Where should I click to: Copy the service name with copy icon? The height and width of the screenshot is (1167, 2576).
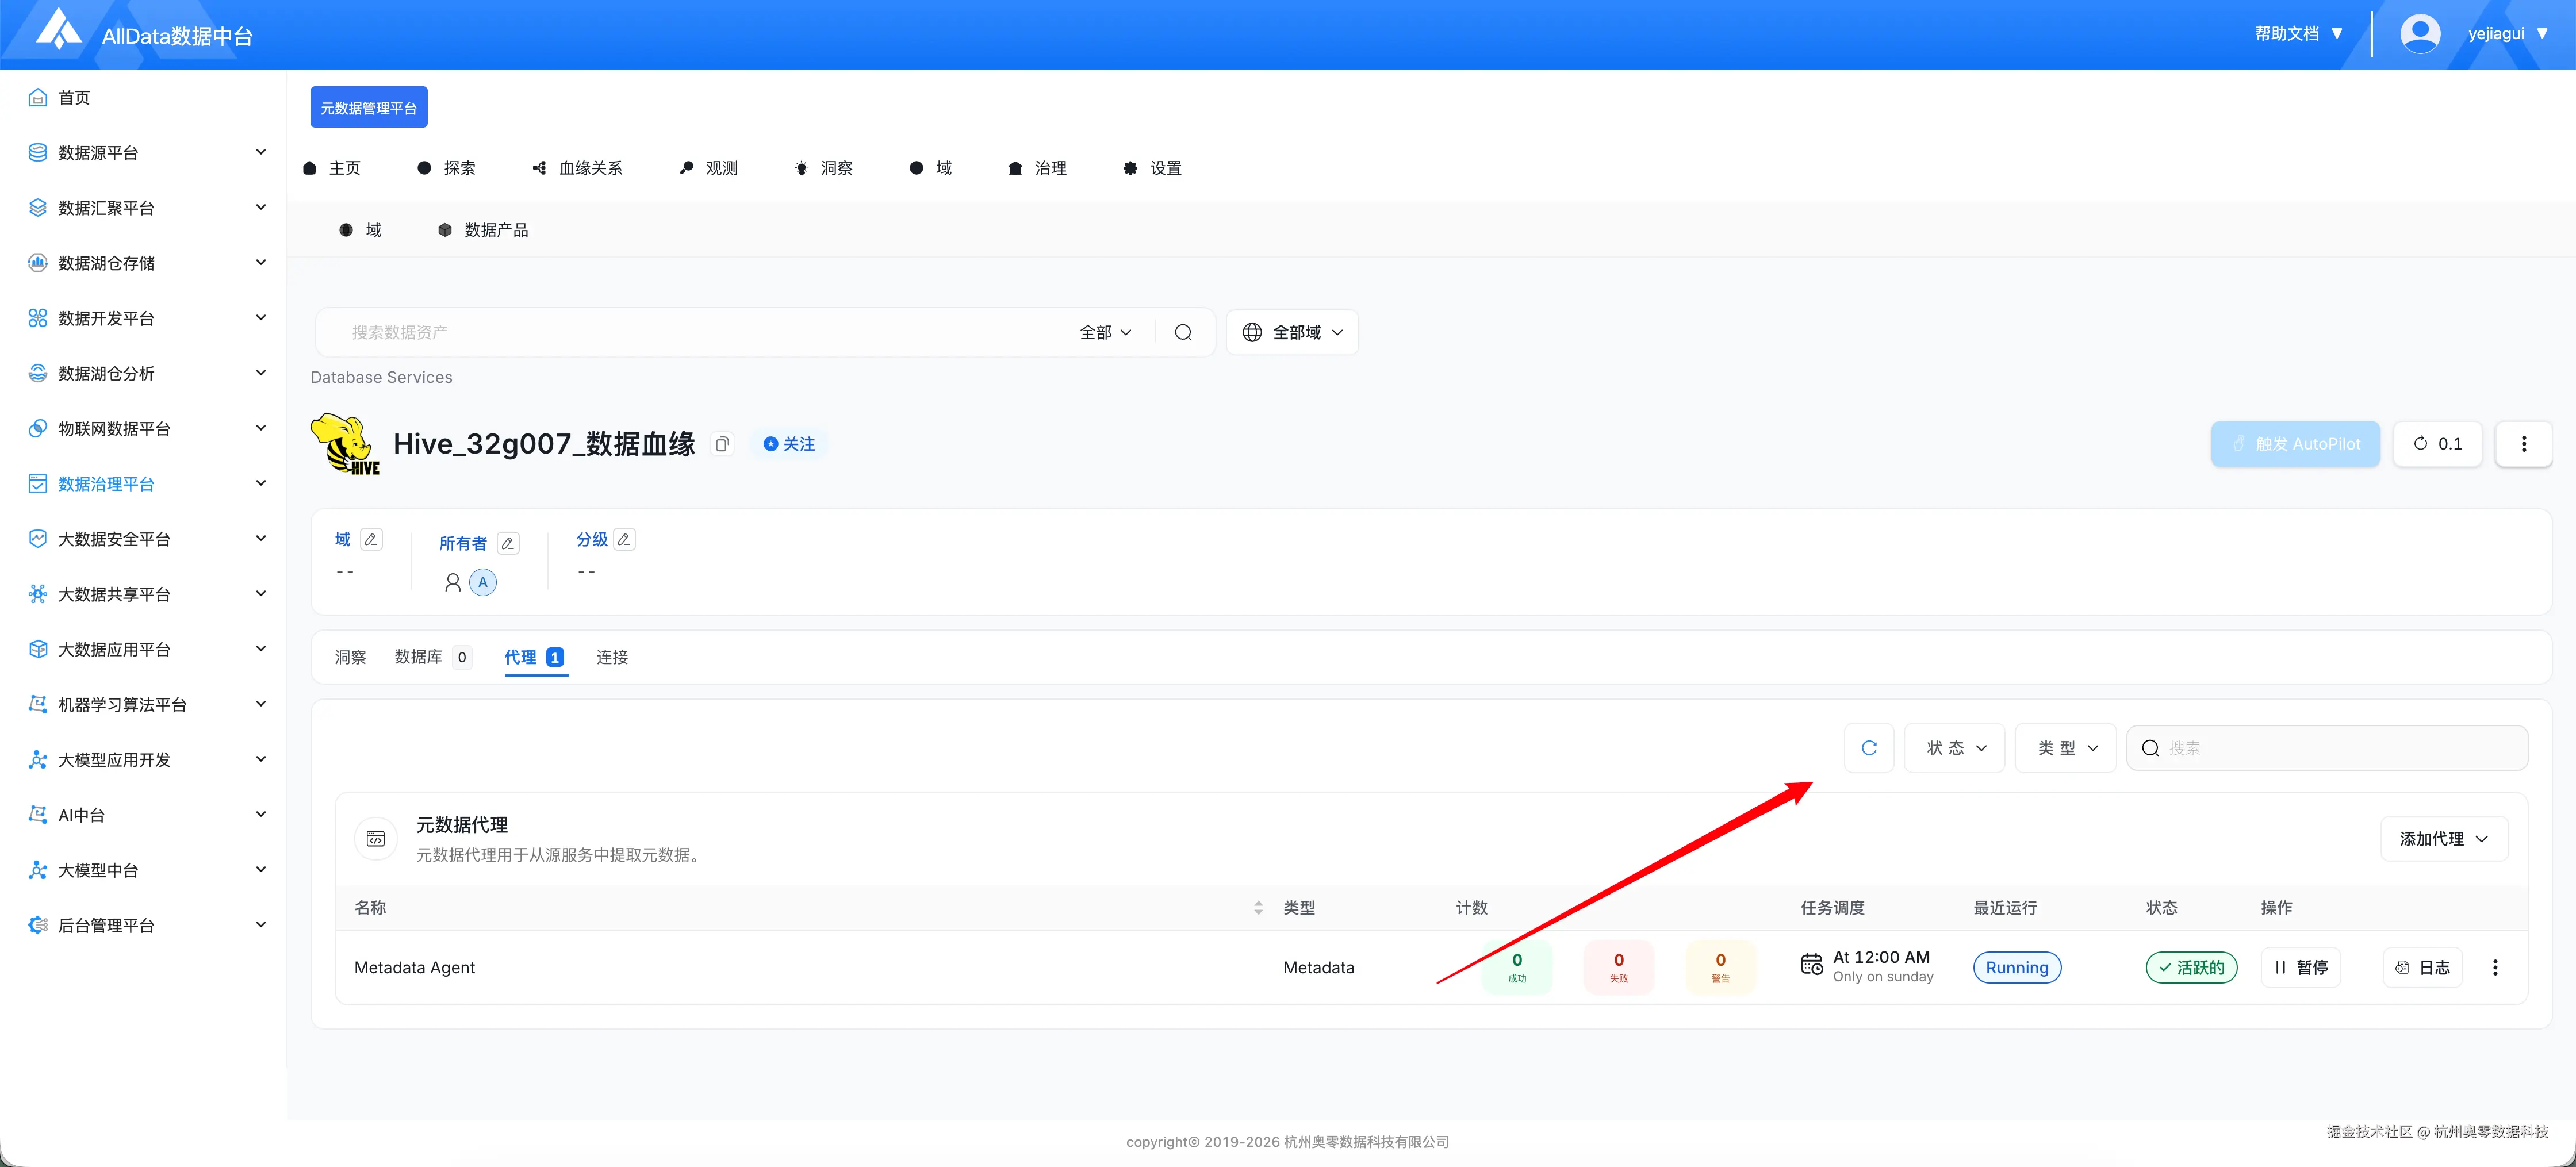pos(722,444)
